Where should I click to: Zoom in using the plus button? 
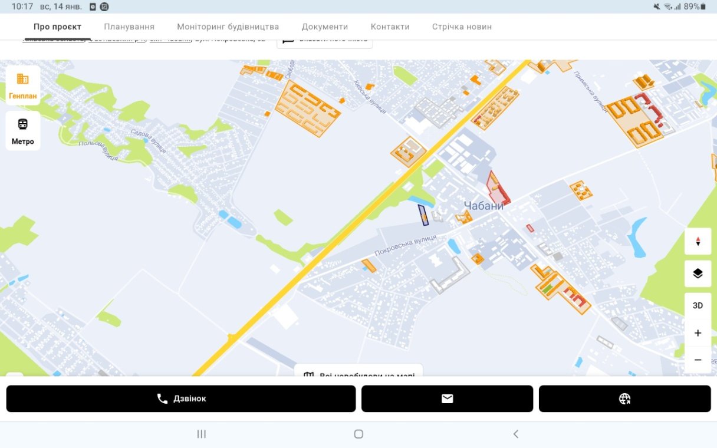698,333
